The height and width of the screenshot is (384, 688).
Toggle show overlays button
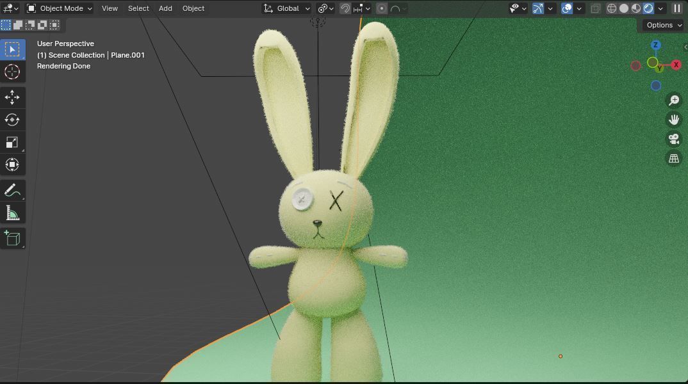(567, 8)
